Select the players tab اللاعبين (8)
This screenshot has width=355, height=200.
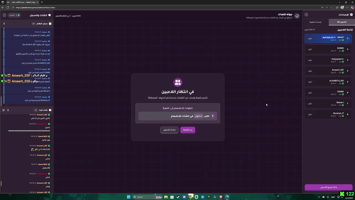tap(342, 22)
